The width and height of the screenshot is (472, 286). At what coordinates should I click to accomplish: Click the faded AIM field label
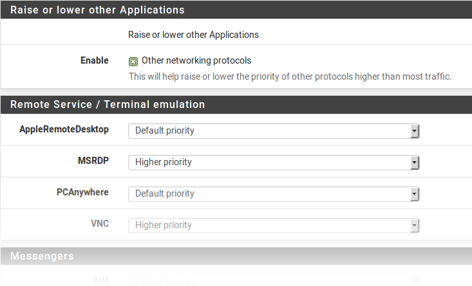[100, 280]
